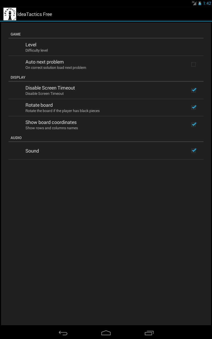Uncheck the Rotate board checkbox
This screenshot has width=212, height=339.
pyautogui.click(x=194, y=107)
